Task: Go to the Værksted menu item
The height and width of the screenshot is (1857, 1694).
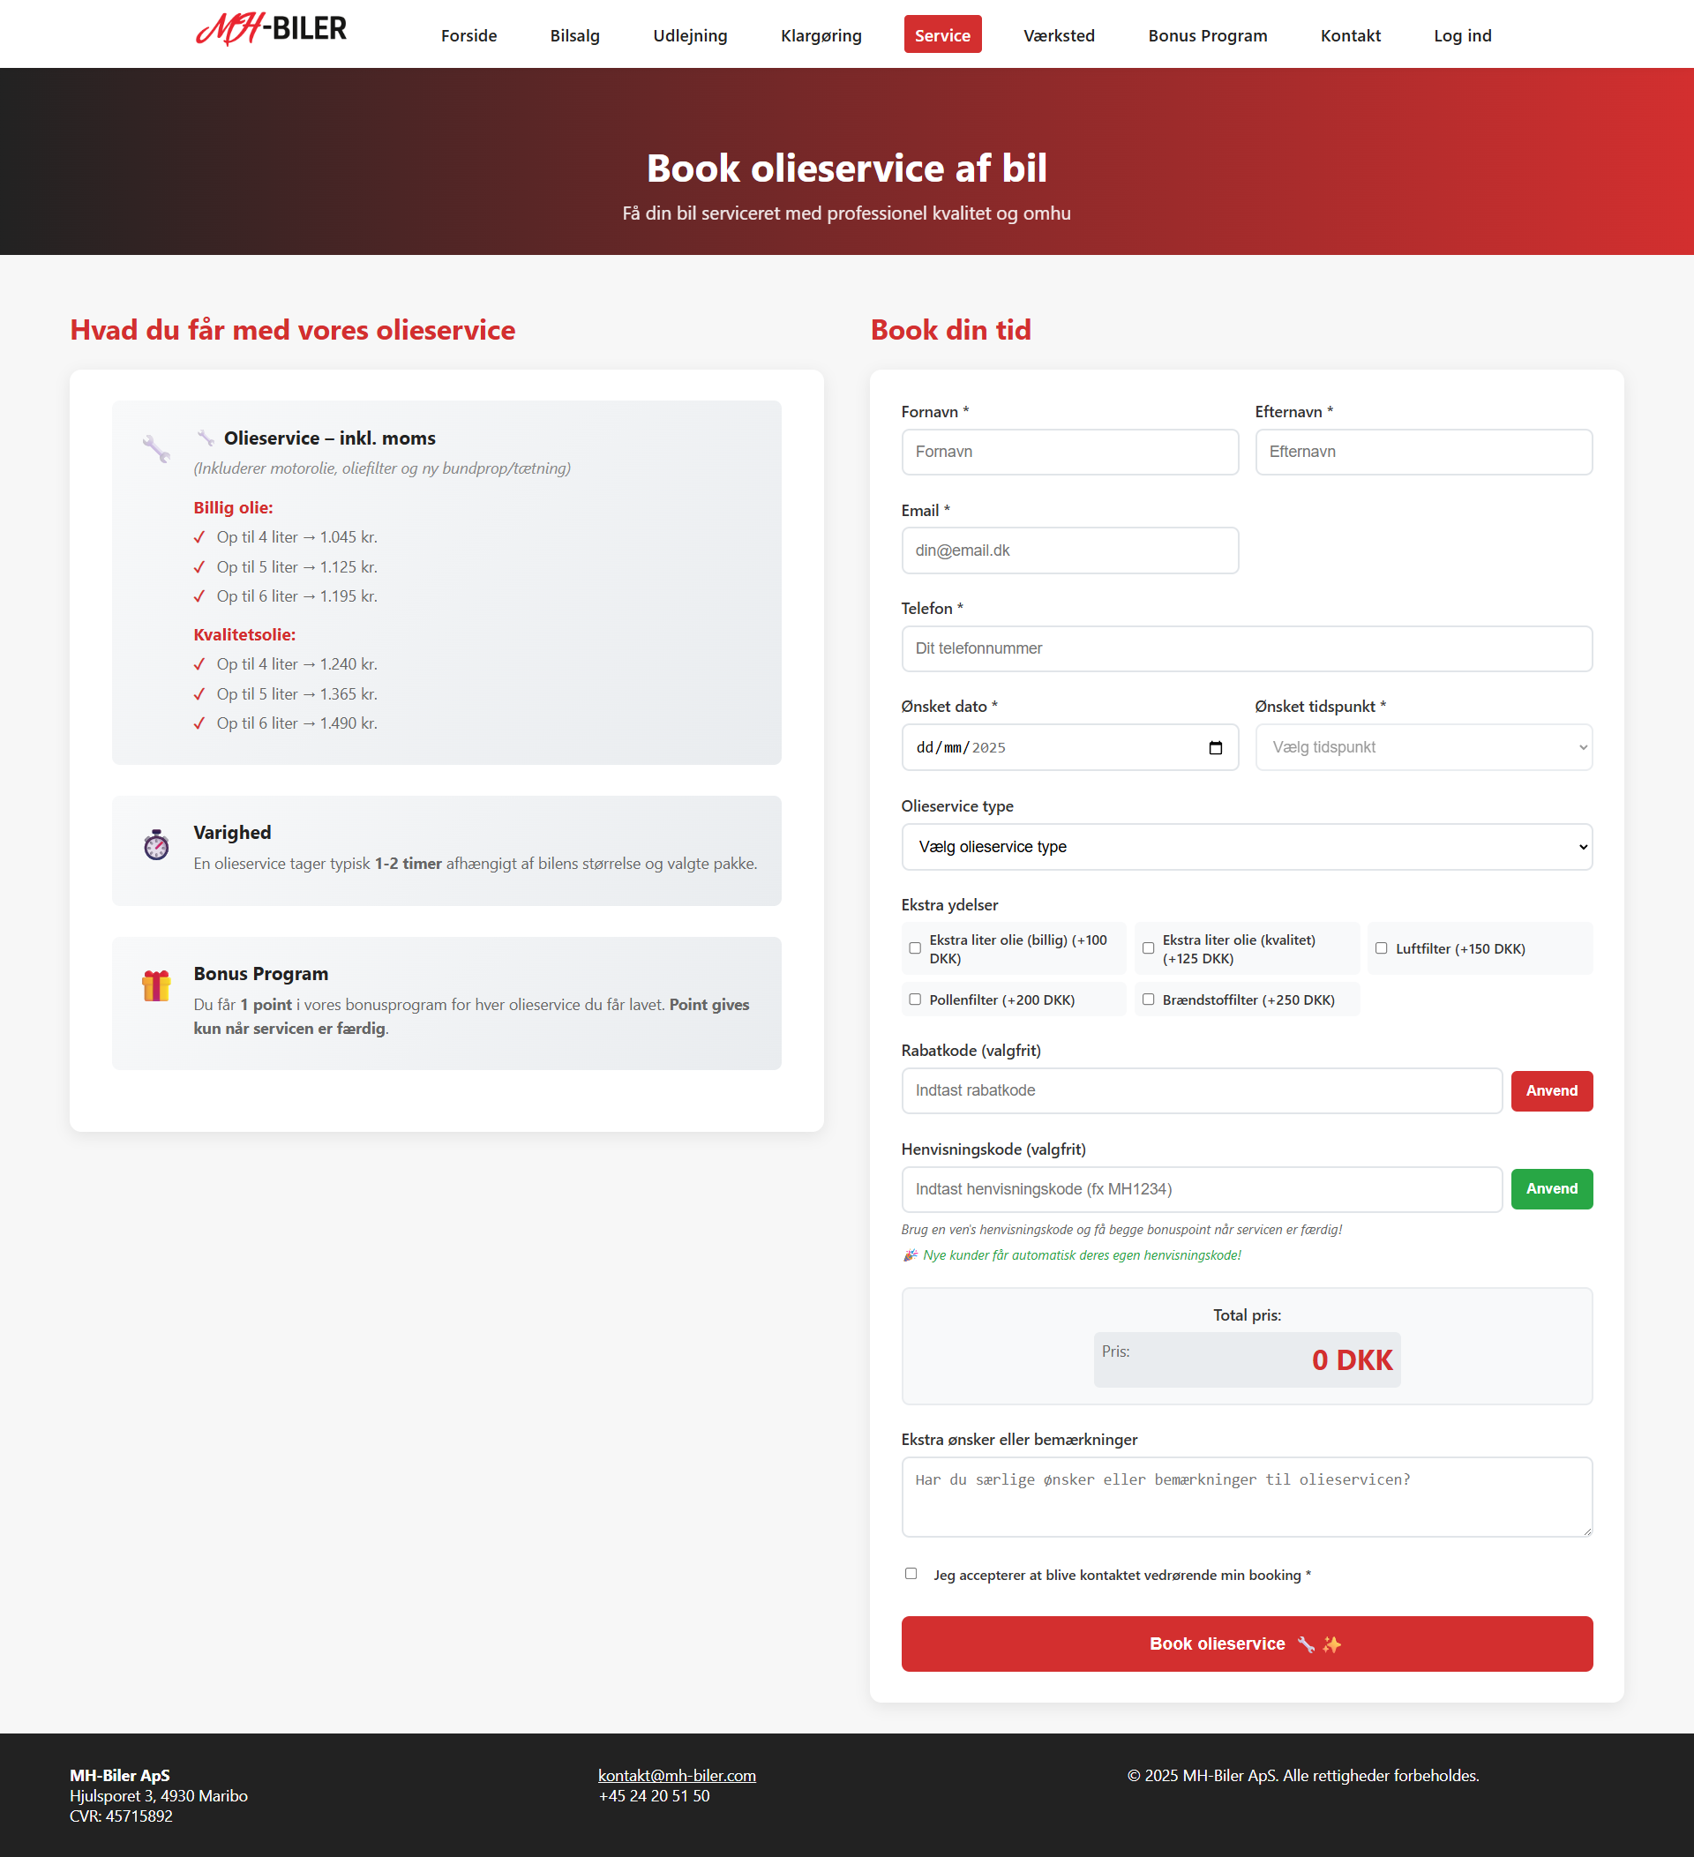Action: [1059, 35]
